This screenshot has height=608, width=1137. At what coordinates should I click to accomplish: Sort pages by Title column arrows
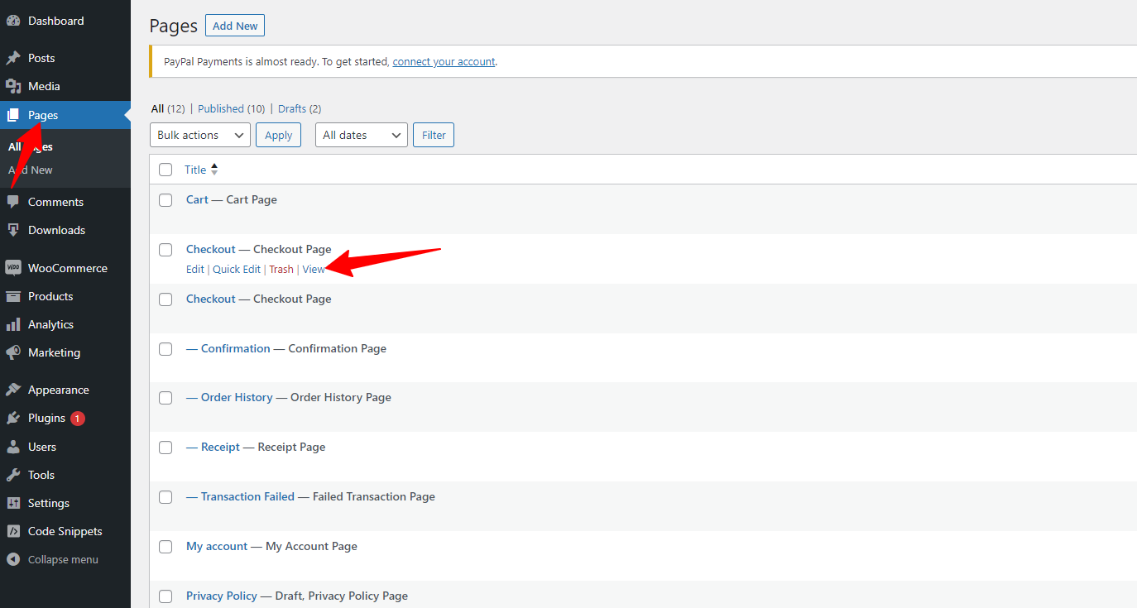point(214,170)
